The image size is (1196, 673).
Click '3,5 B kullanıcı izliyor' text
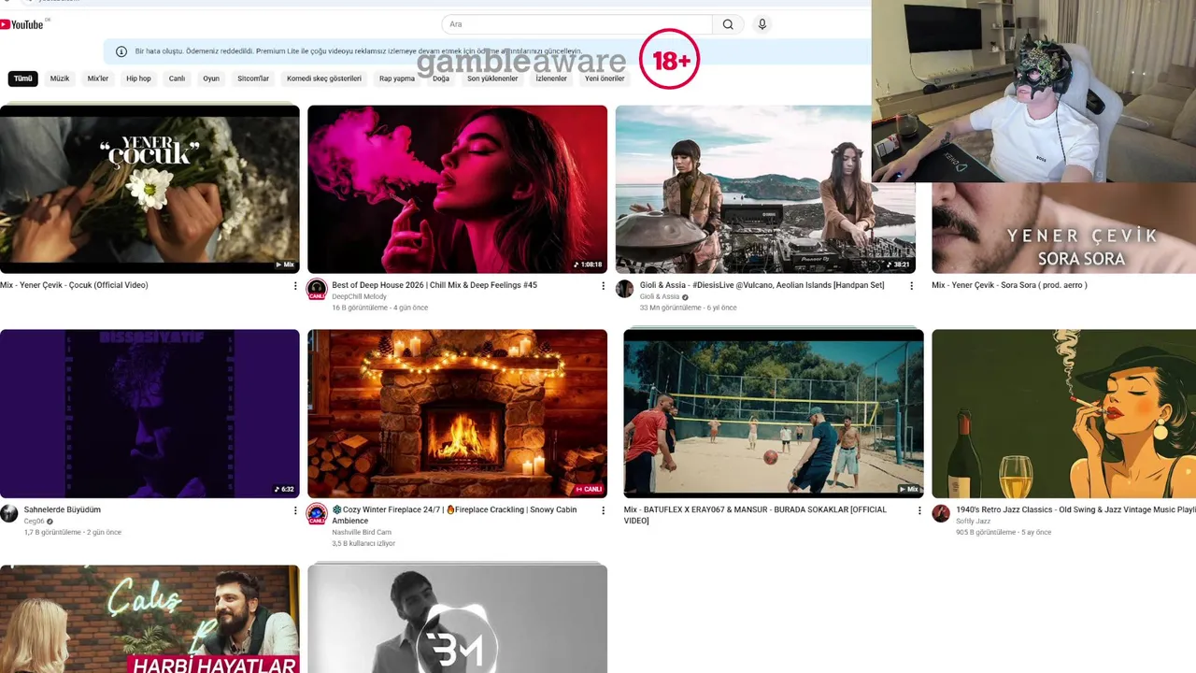[x=363, y=544]
